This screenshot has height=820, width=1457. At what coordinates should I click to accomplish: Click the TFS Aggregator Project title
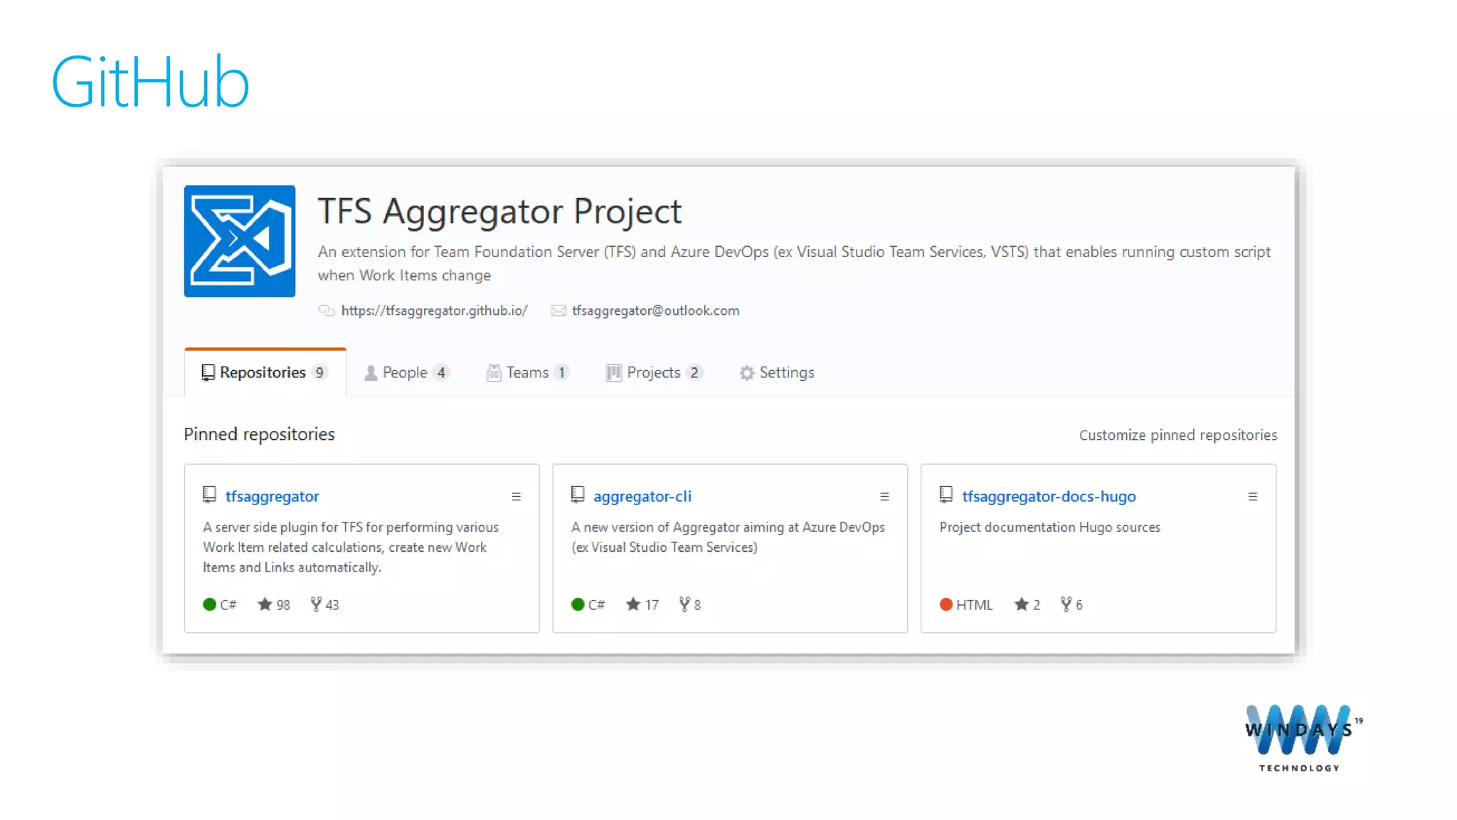tap(499, 211)
